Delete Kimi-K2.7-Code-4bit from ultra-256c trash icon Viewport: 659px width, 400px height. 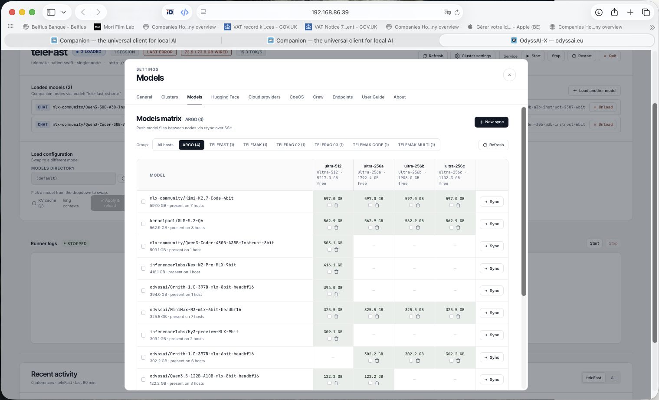point(458,205)
